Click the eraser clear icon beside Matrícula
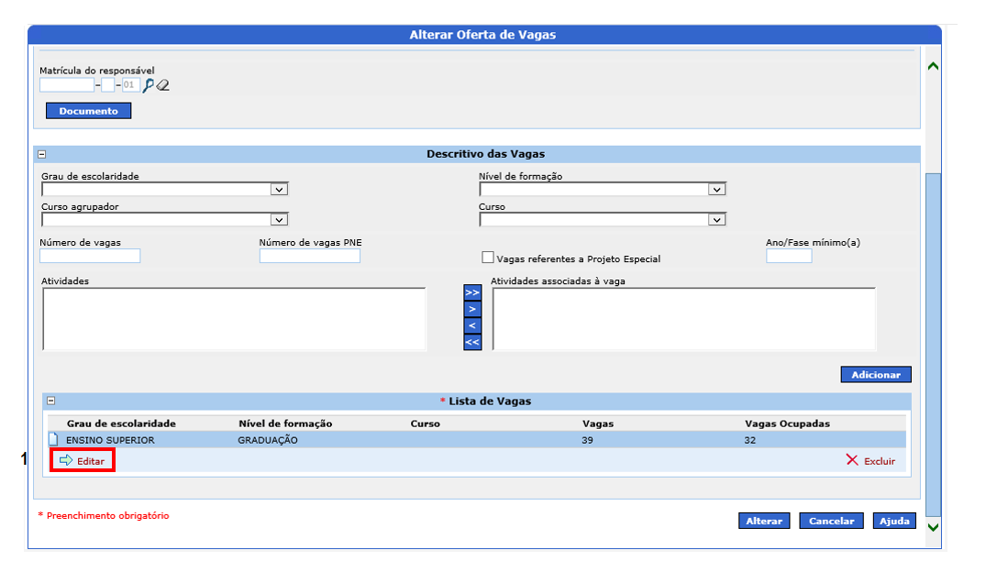Screen dimensions: 986x572 coord(163,85)
